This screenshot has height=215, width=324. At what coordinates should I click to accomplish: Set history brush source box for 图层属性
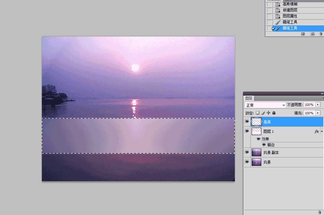[270, 16]
